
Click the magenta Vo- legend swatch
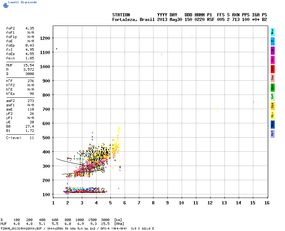pos(273,60)
